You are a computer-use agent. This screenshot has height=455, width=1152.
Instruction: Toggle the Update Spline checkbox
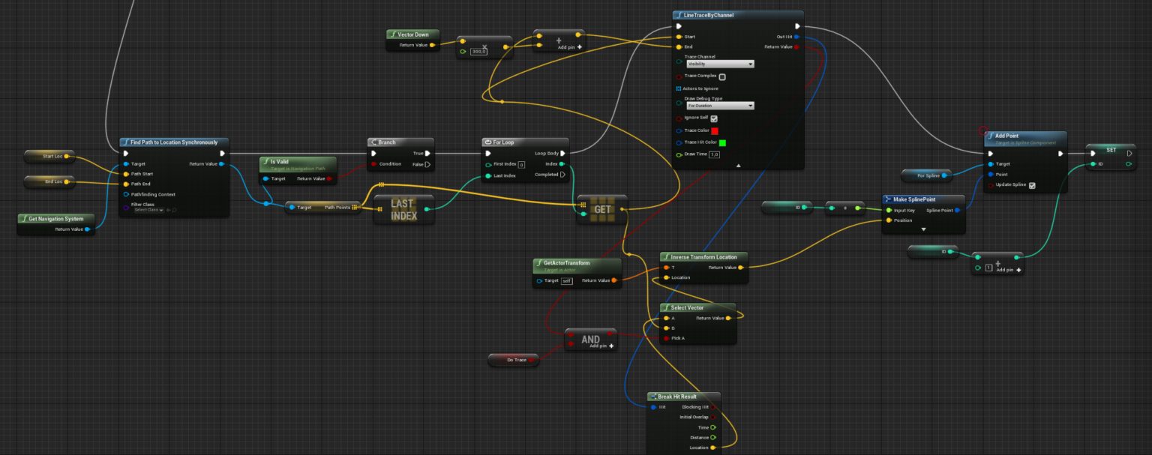[x=1032, y=186]
